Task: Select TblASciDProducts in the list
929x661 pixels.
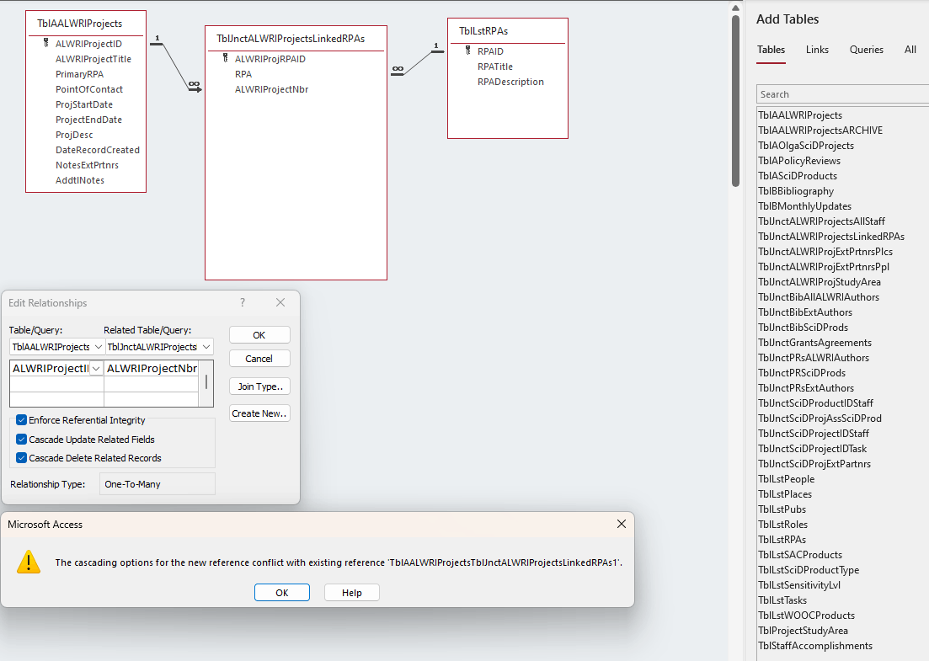Action: [798, 176]
